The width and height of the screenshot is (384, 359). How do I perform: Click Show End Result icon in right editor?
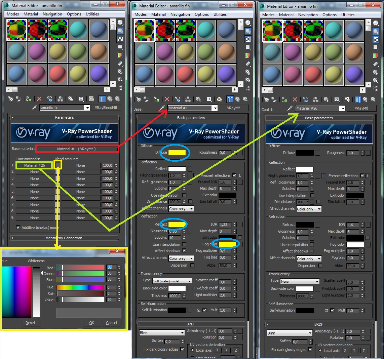(x=358, y=99)
